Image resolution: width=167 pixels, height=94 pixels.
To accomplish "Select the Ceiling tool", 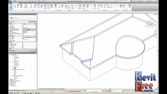I will [38, 6].
